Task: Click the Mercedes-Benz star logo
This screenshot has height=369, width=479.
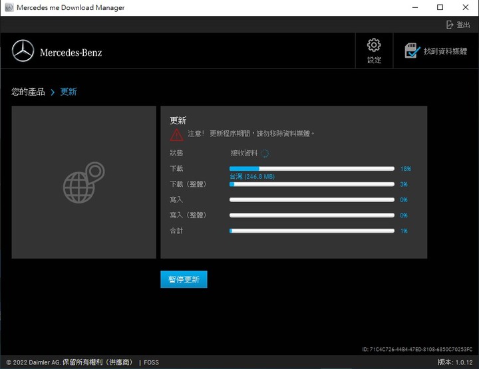Action: click(23, 51)
